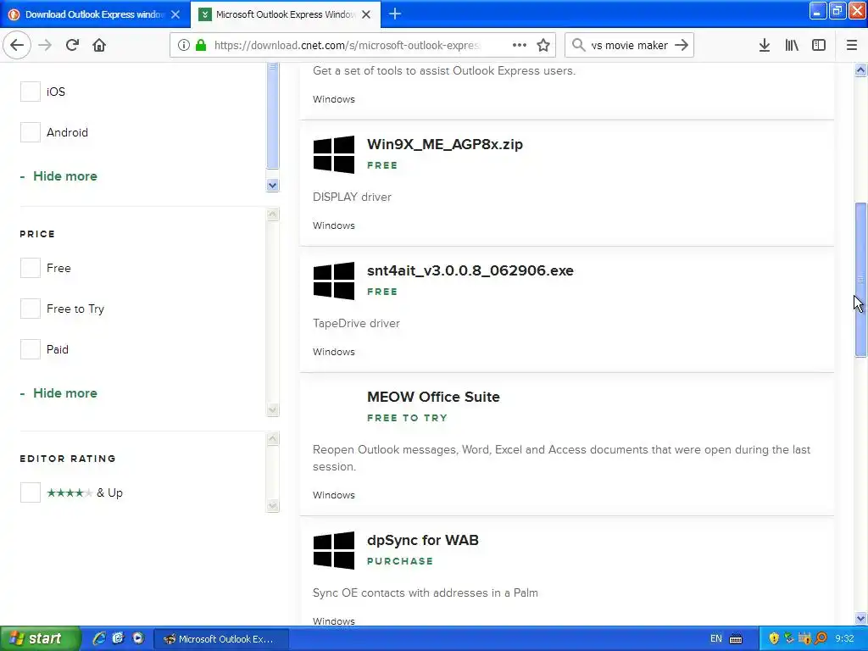Image resolution: width=868 pixels, height=651 pixels.
Task: Open the Windows Start menu
Action: [x=40, y=638]
